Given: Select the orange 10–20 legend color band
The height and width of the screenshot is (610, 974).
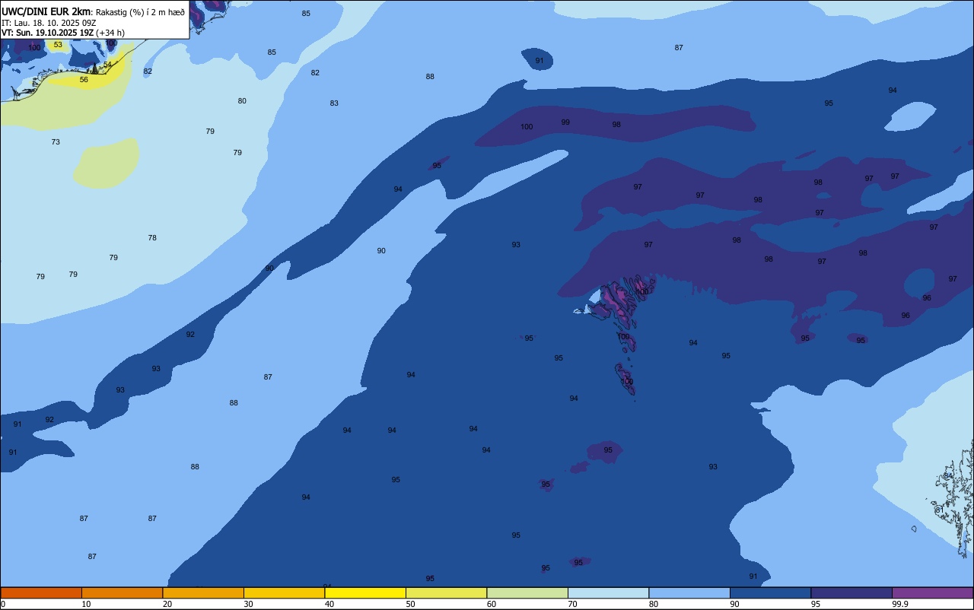Looking at the screenshot, I should 122,593.
